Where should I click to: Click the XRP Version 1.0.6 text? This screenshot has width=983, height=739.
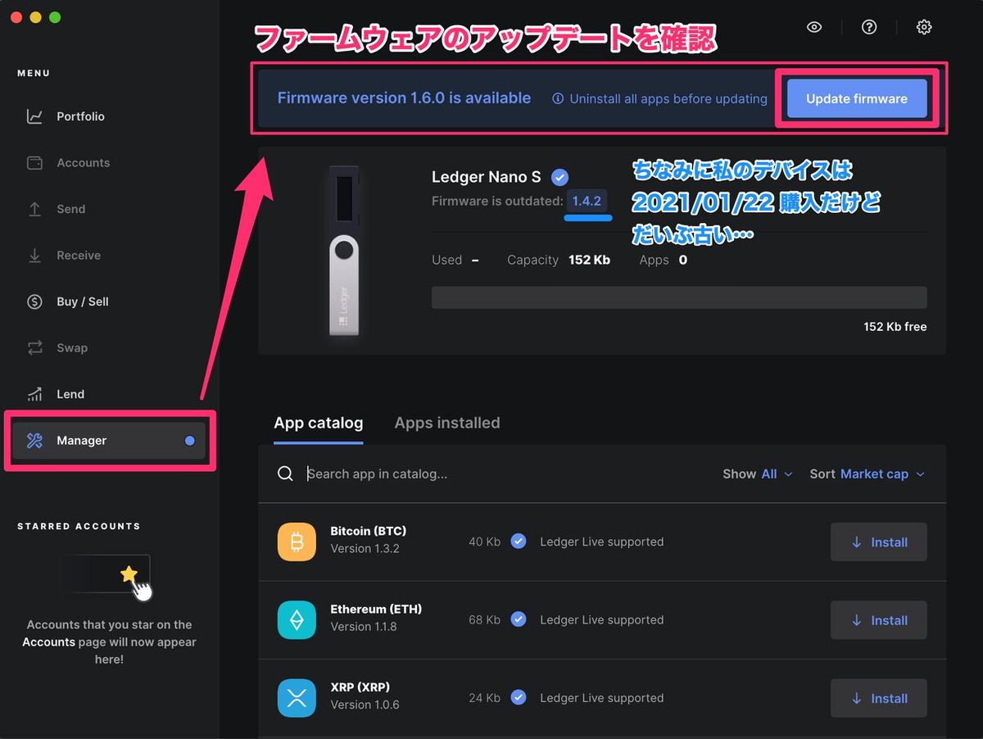365,705
